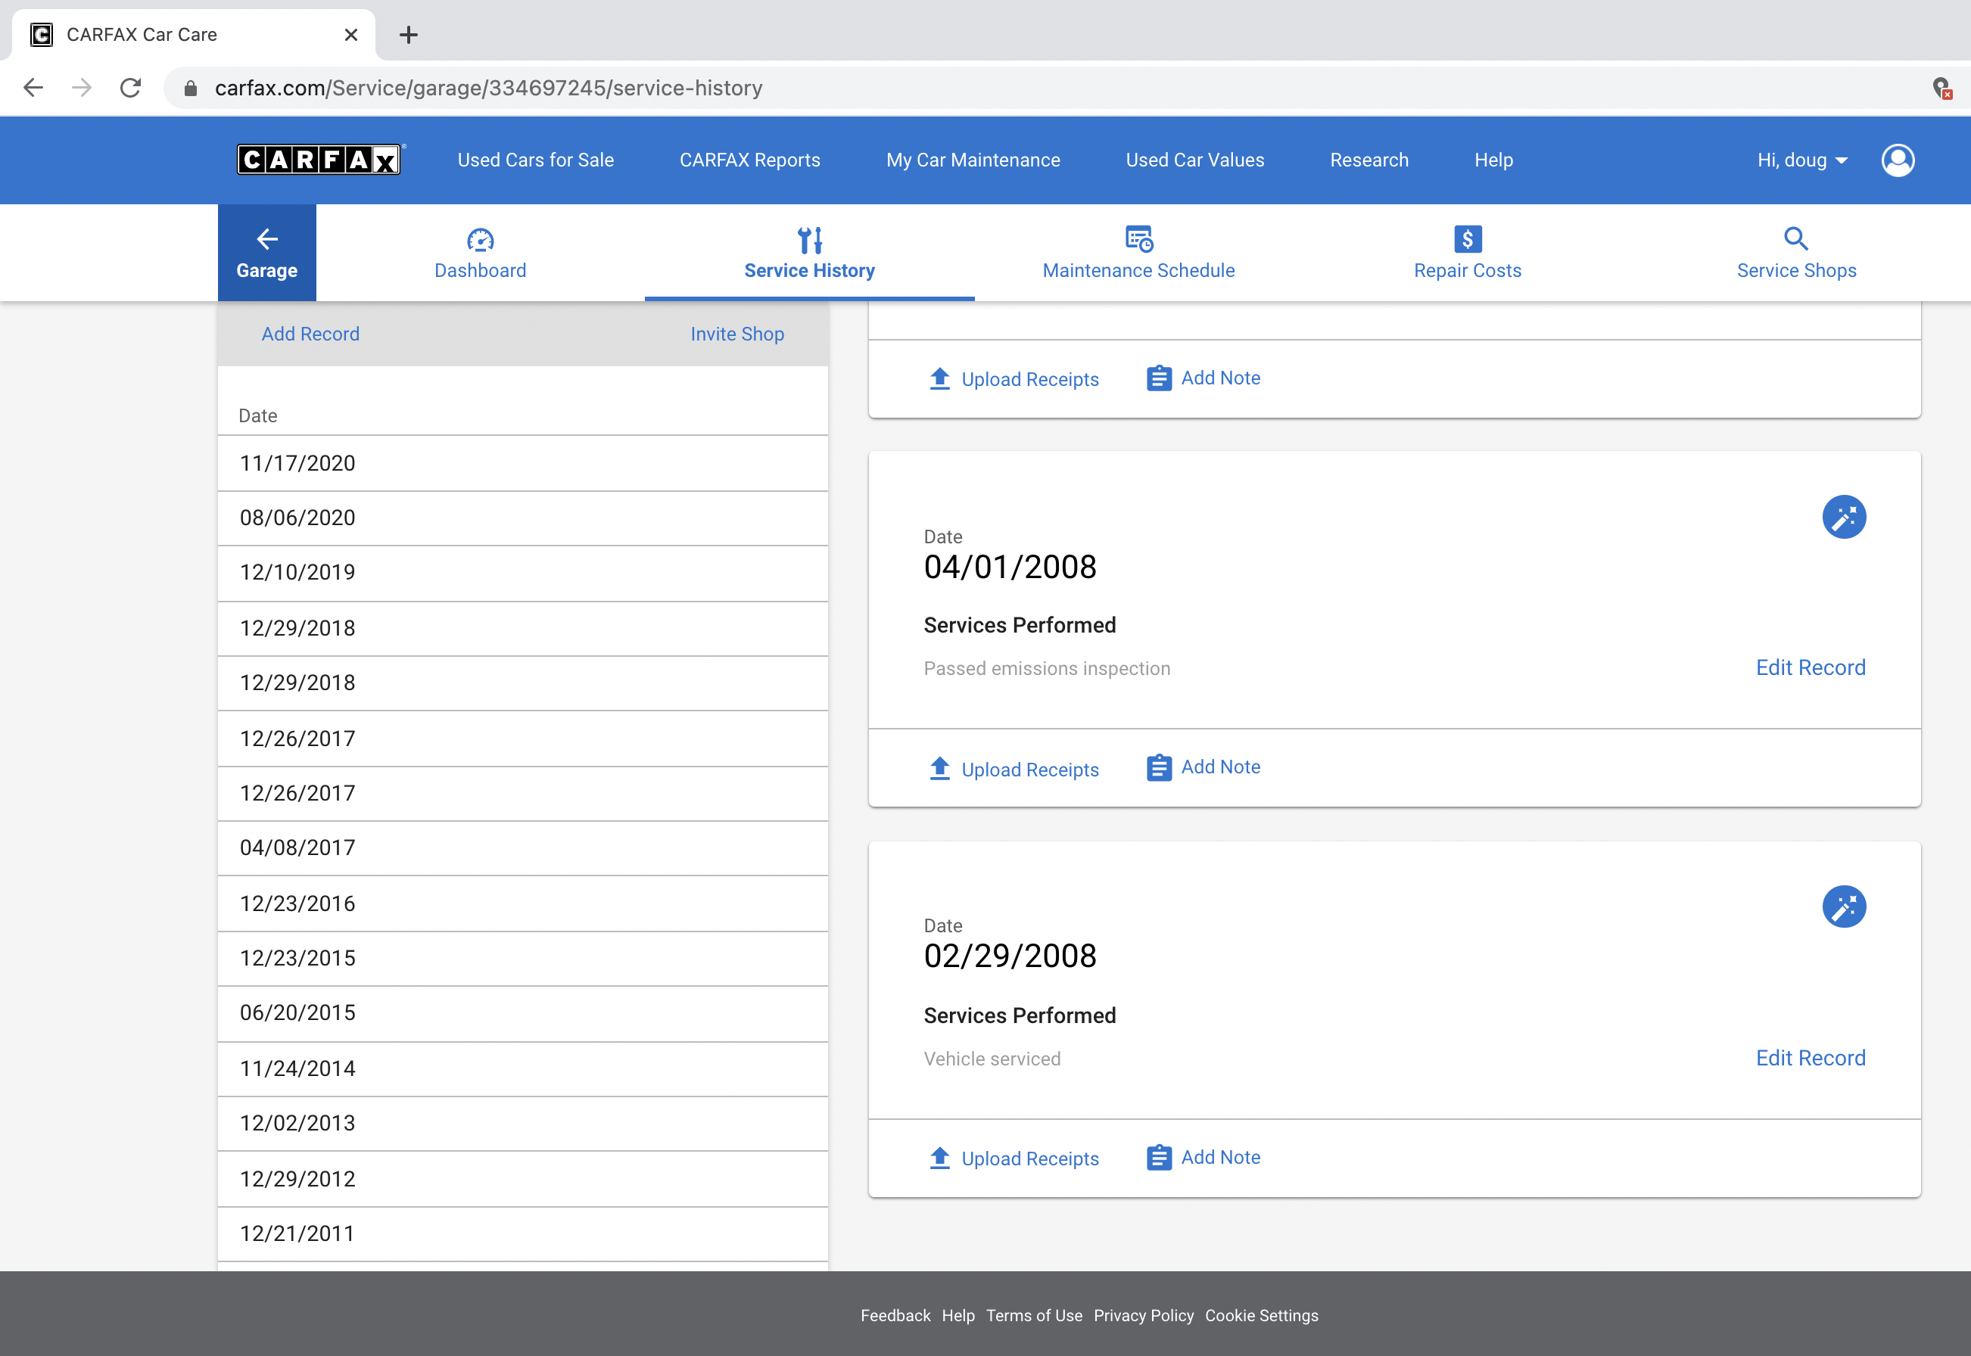Switch to the Maintenance Schedule tab
This screenshot has height=1356, width=1971.
[1139, 252]
